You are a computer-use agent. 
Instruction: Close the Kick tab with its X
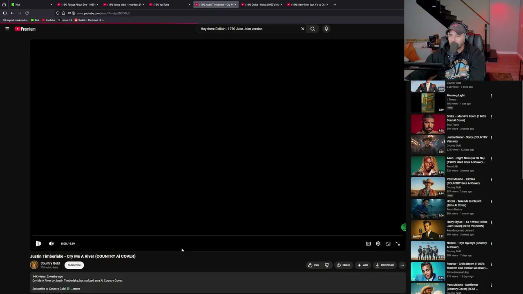coord(51,4)
